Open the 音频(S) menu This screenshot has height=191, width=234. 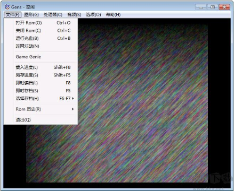[74, 14]
